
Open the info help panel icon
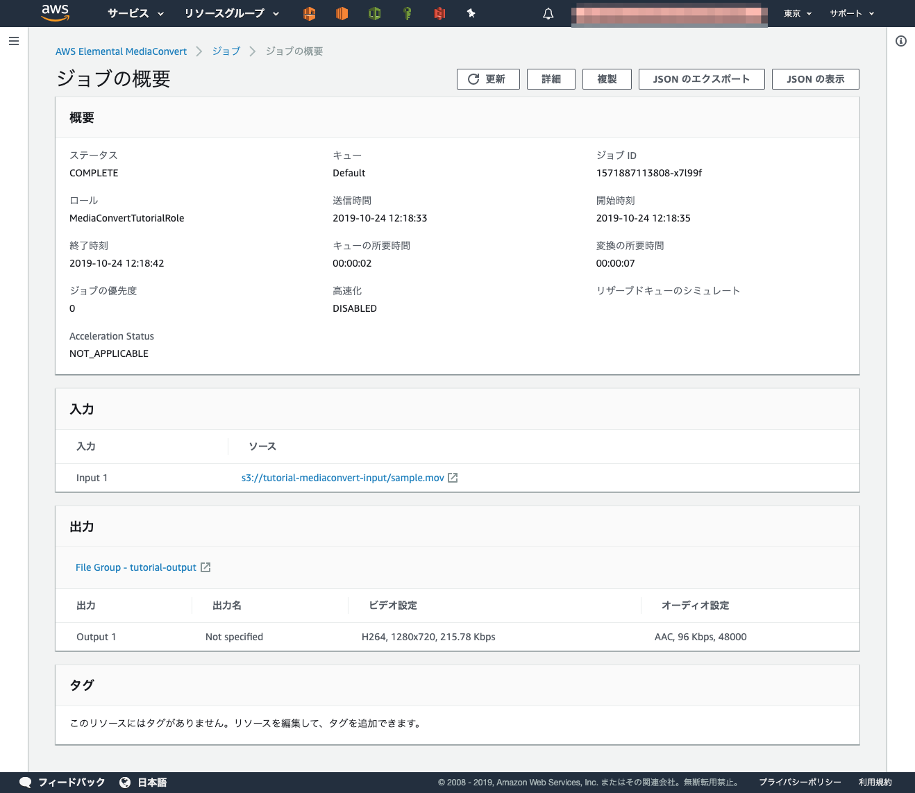(901, 41)
